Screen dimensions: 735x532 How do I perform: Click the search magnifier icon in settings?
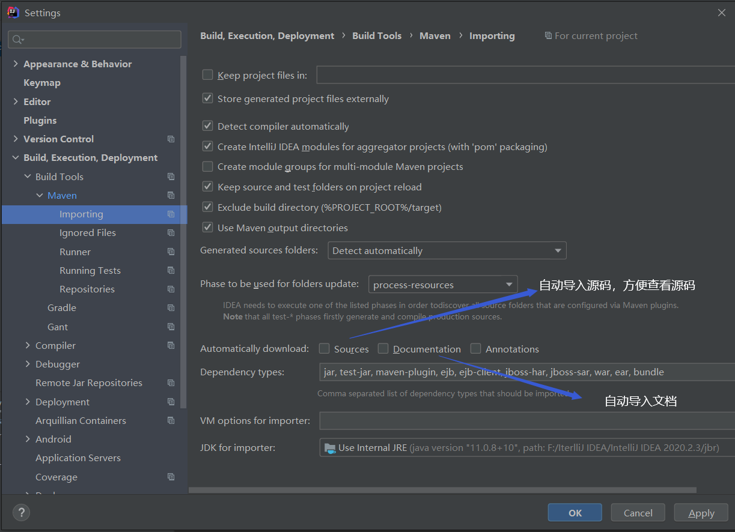pos(17,40)
